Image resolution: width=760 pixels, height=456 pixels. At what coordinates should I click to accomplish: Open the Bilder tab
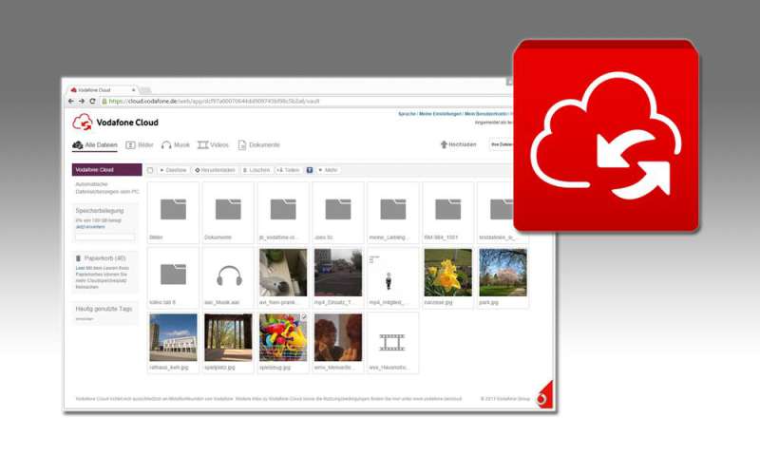[140, 145]
